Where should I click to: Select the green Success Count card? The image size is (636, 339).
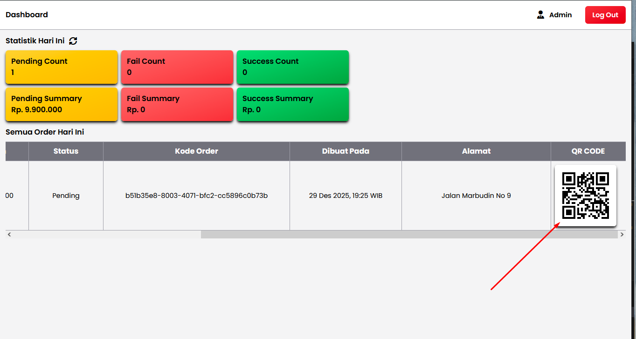(292, 67)
